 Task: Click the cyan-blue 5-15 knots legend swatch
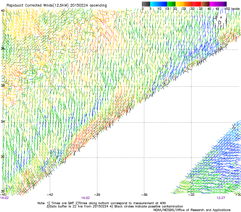tap(159, 4)
